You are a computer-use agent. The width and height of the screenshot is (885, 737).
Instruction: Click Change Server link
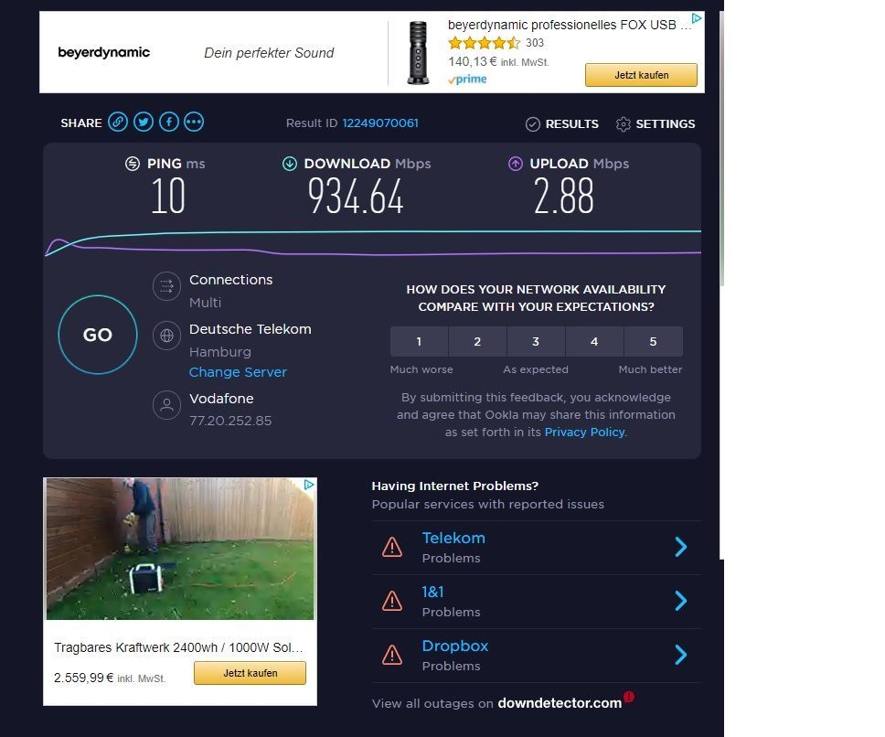tap(238, 372)
